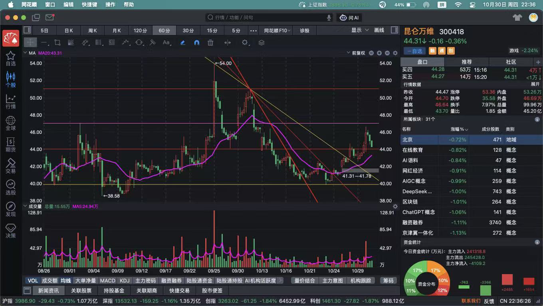This screenshot has width=543, height=306.
Task: Switch to the 推荐 tab
Action: [466, 62]
